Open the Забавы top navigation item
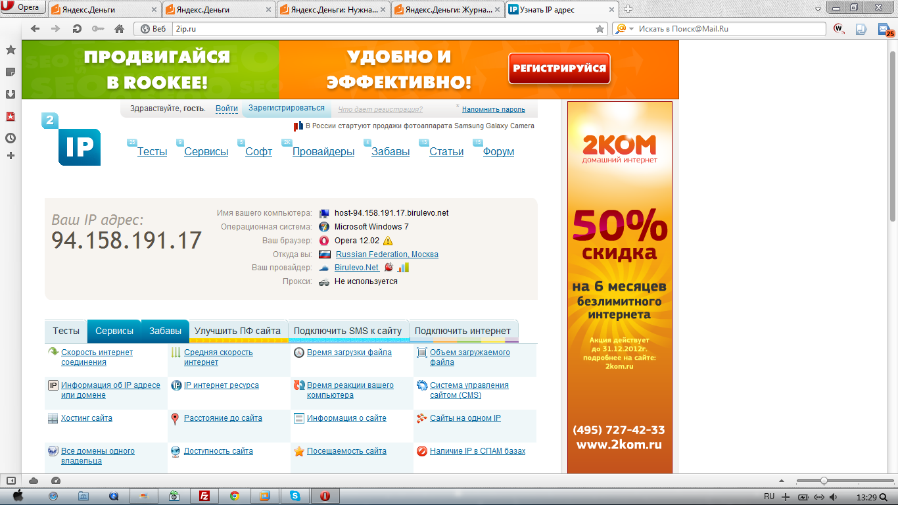This screenshot has height=505, width=898. [390, 152]
